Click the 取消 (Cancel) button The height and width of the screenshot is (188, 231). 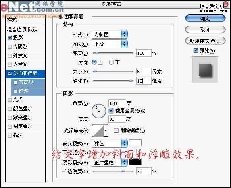coord(205,29)
